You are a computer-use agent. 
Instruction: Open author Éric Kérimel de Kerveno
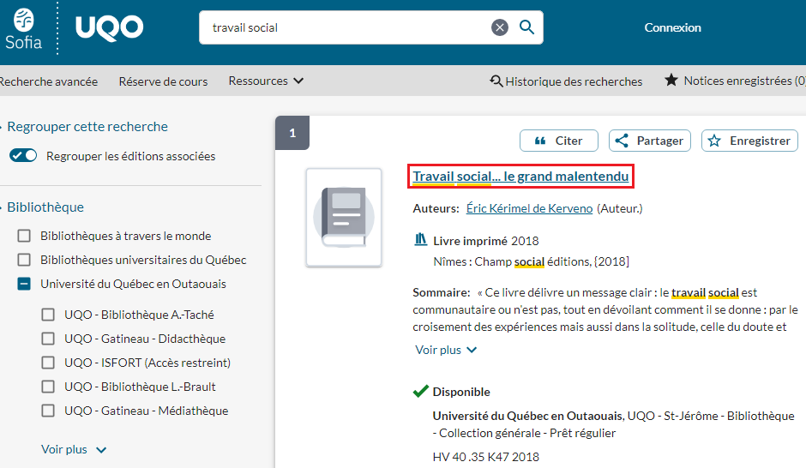pyautogui.click(x=529, y=208)
